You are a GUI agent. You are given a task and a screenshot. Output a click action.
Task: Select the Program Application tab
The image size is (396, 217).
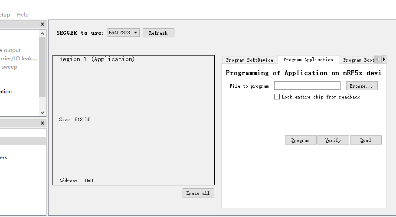(308, 59)
